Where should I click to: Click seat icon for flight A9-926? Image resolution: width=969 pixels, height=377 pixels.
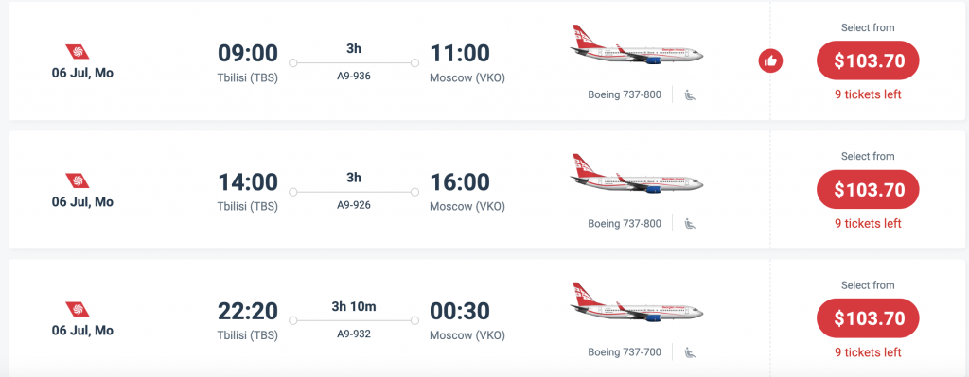690,223
